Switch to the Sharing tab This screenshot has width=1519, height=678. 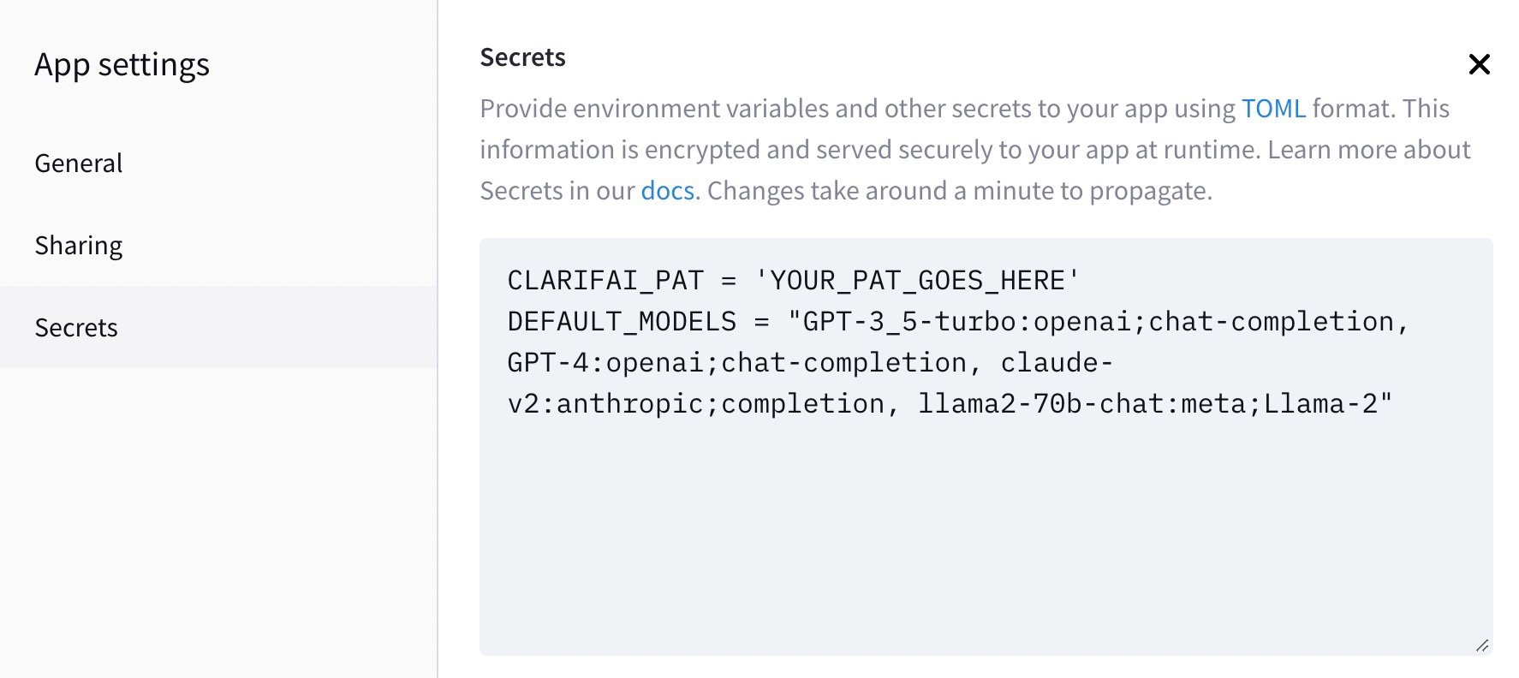(79, 246)
